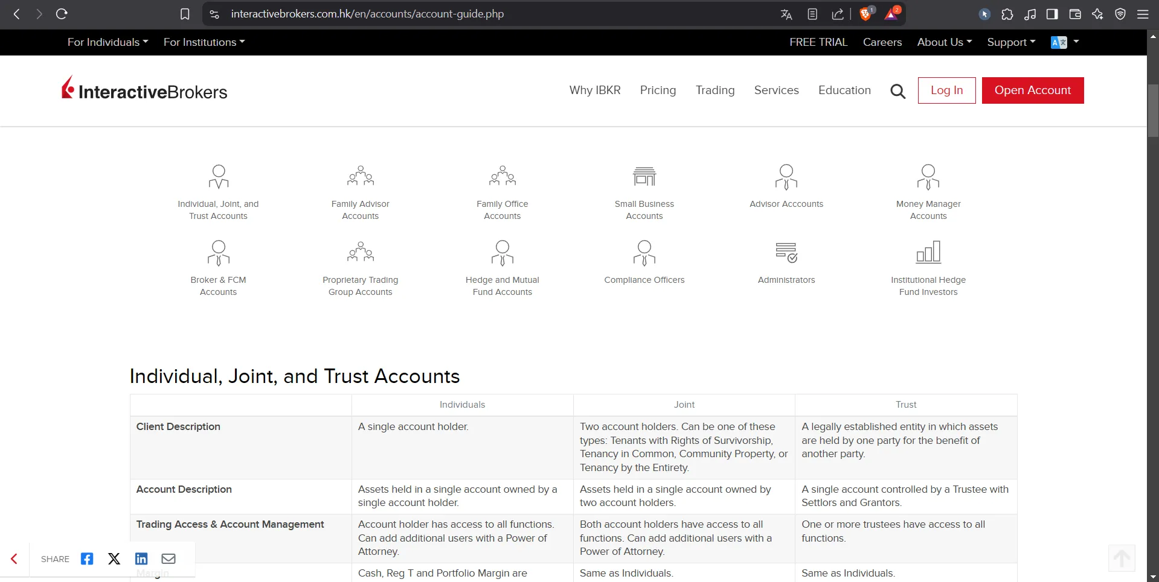Share this page on Facebook

point(87,559)
